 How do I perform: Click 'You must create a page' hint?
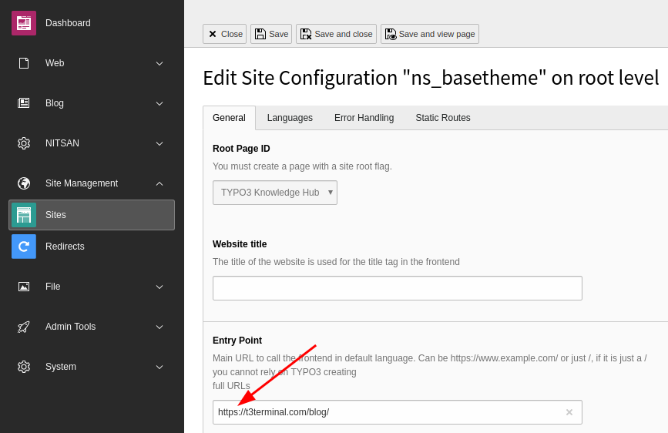pos(302,166)
